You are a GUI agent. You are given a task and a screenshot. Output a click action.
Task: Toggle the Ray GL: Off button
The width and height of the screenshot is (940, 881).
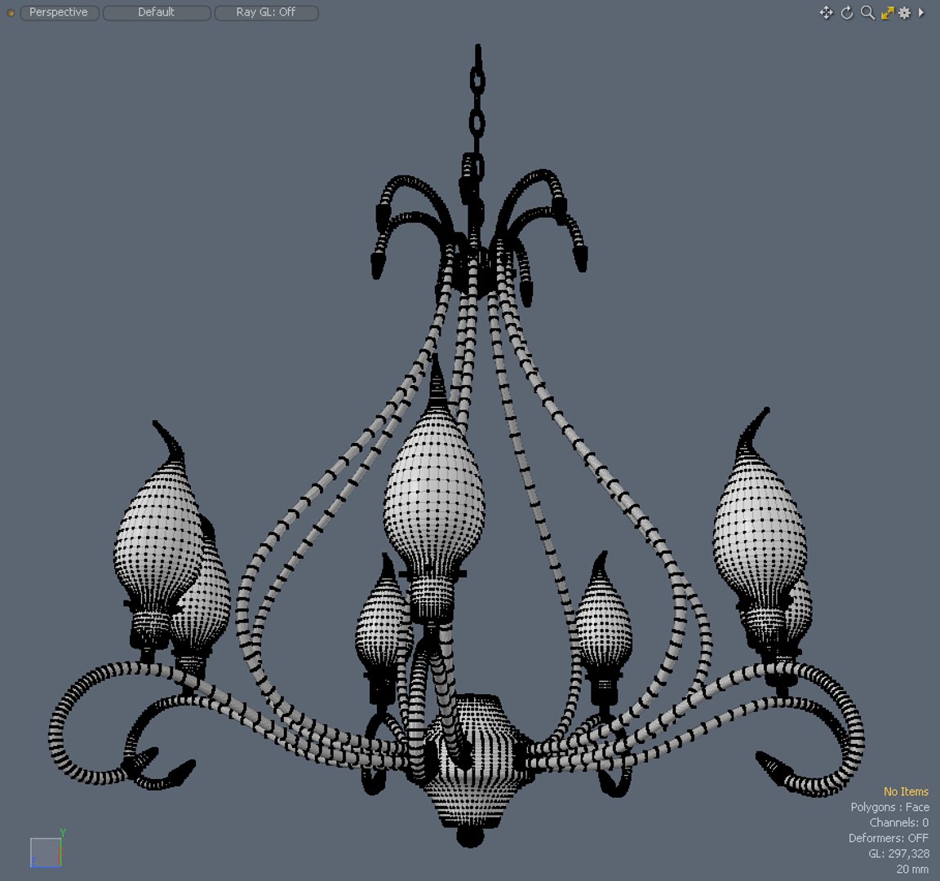pyautogui.click(x=265, y=12)
